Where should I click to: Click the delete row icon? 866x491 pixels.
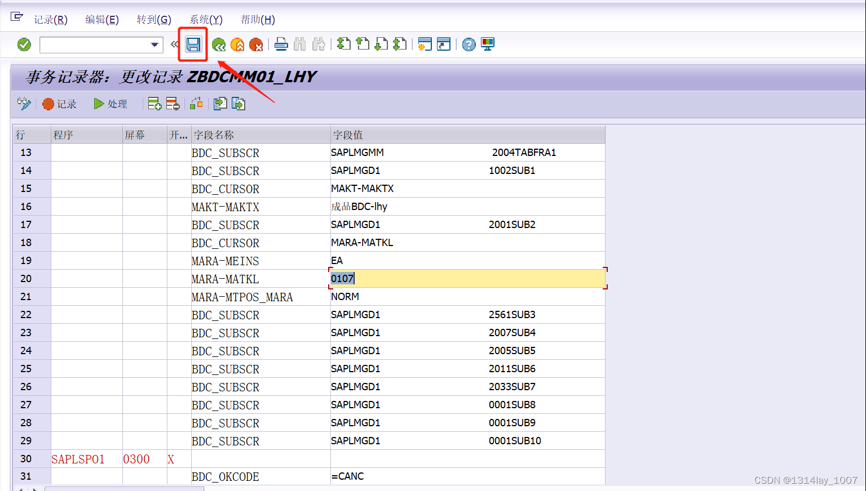(173, 104)
